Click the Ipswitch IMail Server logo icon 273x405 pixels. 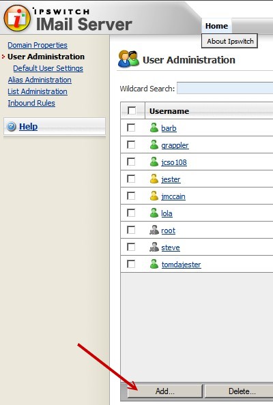click(x=17, y=18)
